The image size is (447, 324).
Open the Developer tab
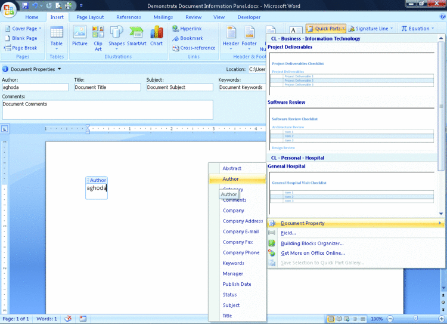(249, 17)
